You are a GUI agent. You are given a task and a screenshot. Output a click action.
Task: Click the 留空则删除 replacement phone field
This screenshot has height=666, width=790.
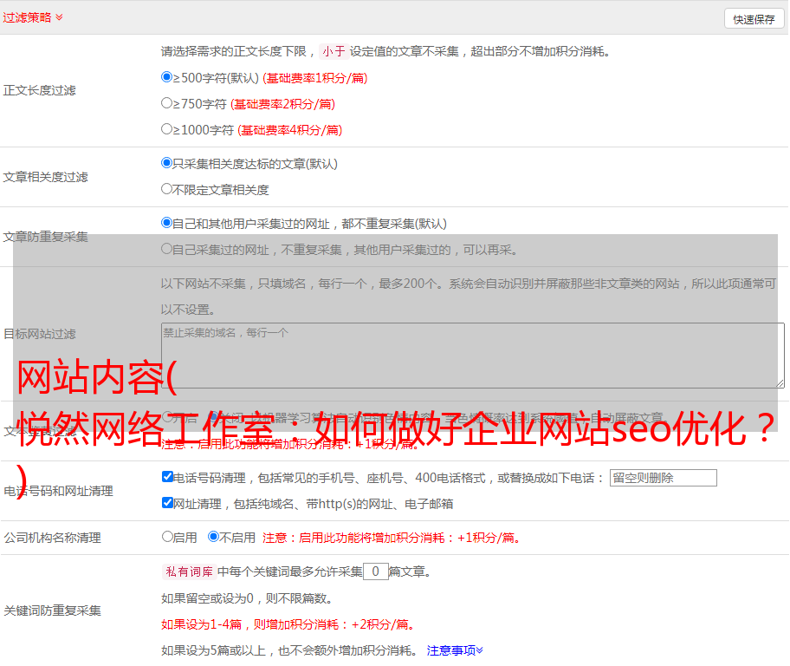[x=663, y=478]
